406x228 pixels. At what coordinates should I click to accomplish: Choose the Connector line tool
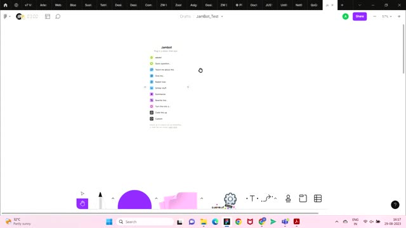[268, 198]
